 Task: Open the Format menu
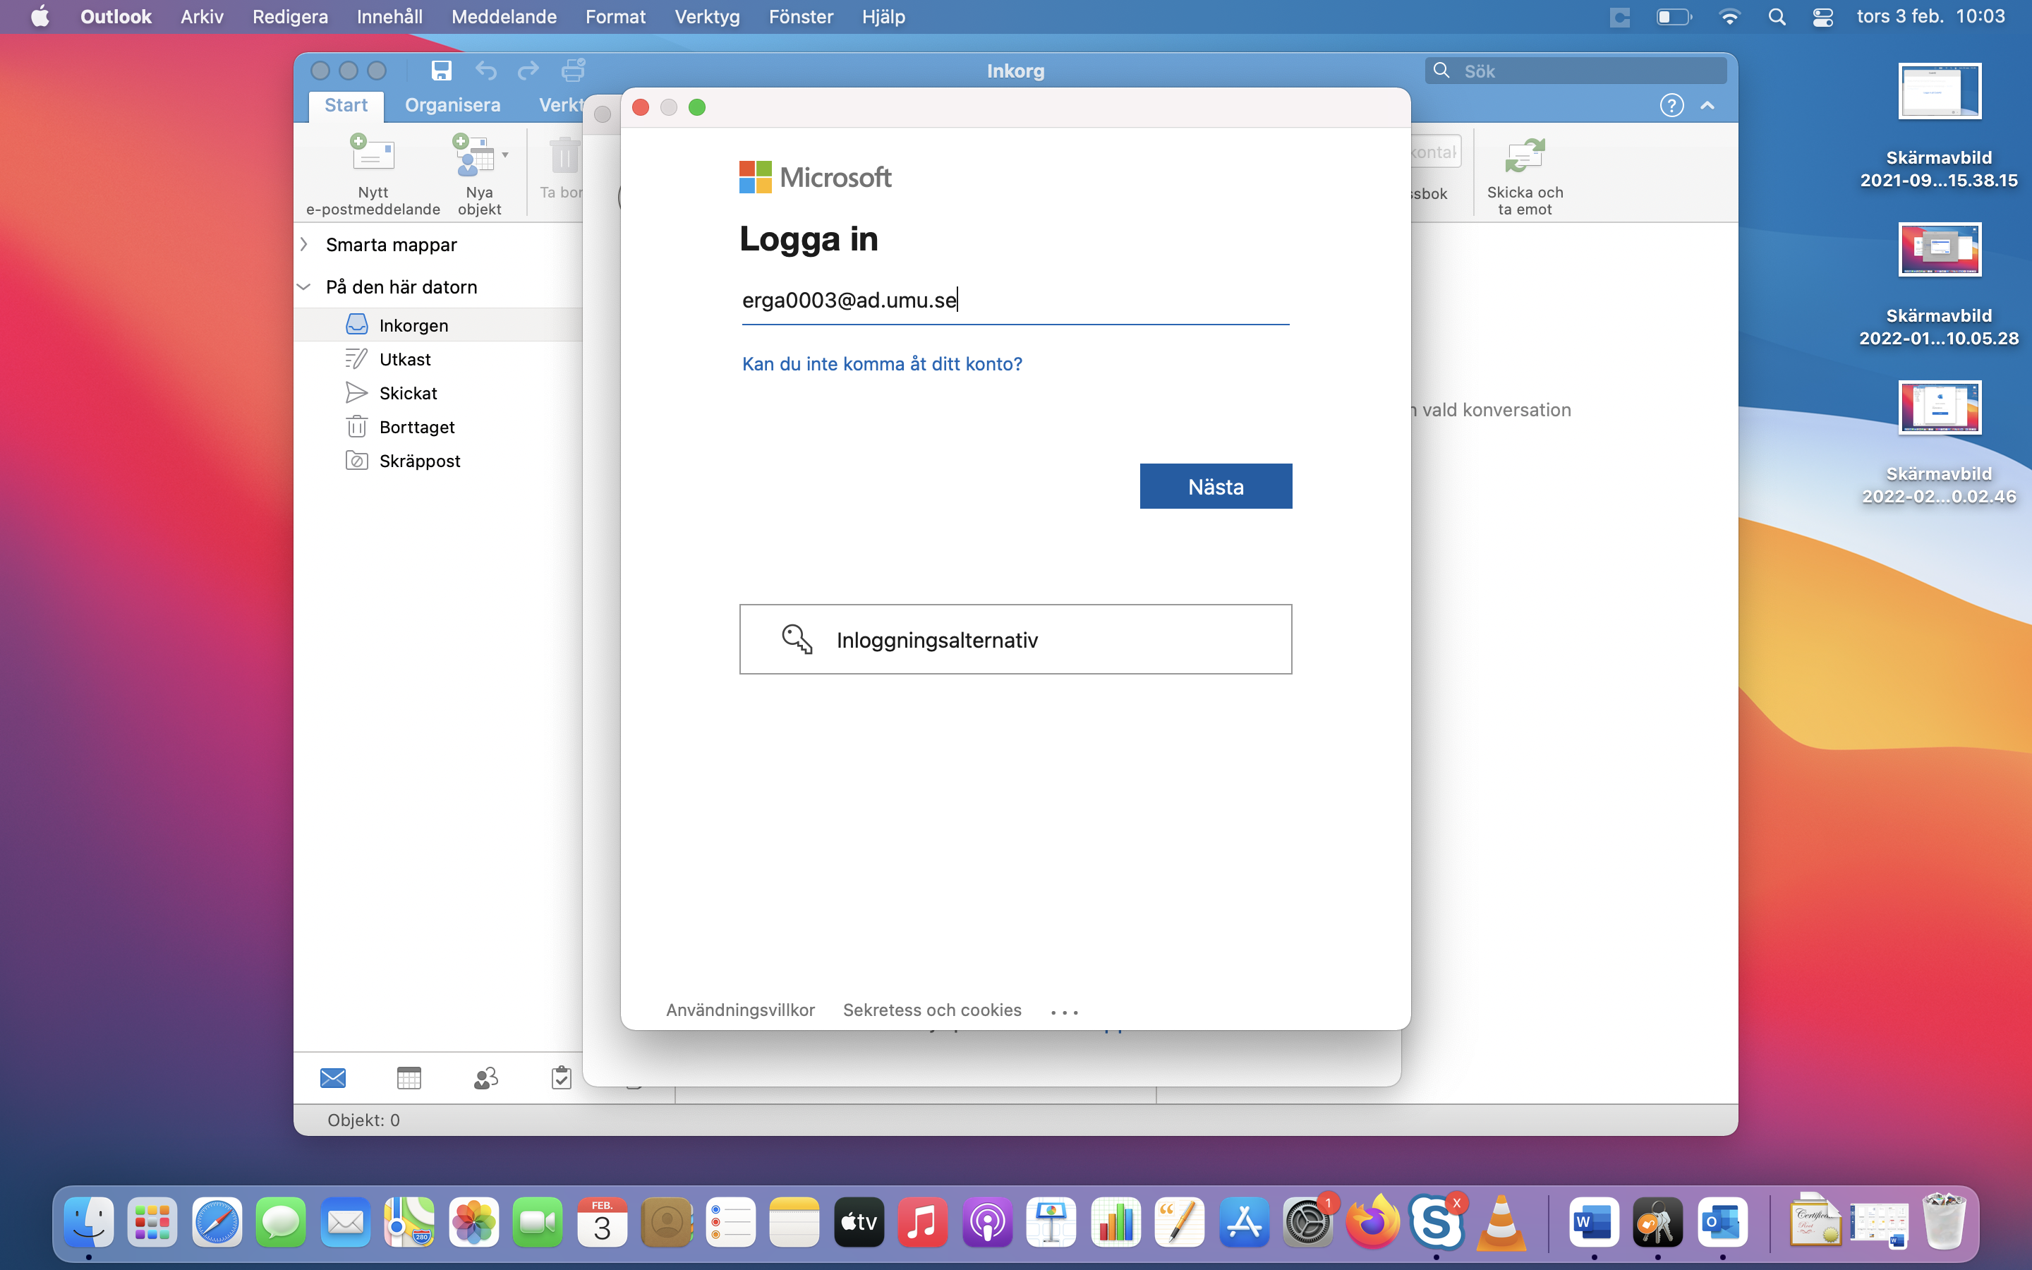(x=615, y=17)
